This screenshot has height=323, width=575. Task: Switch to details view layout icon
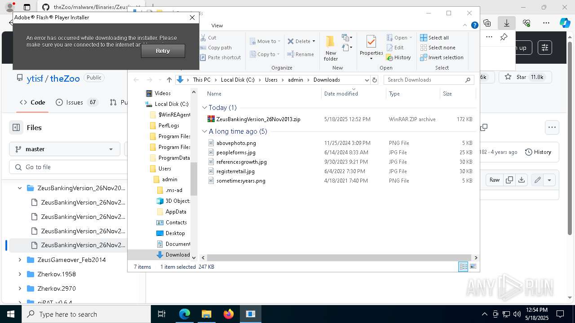coord(463,267)
